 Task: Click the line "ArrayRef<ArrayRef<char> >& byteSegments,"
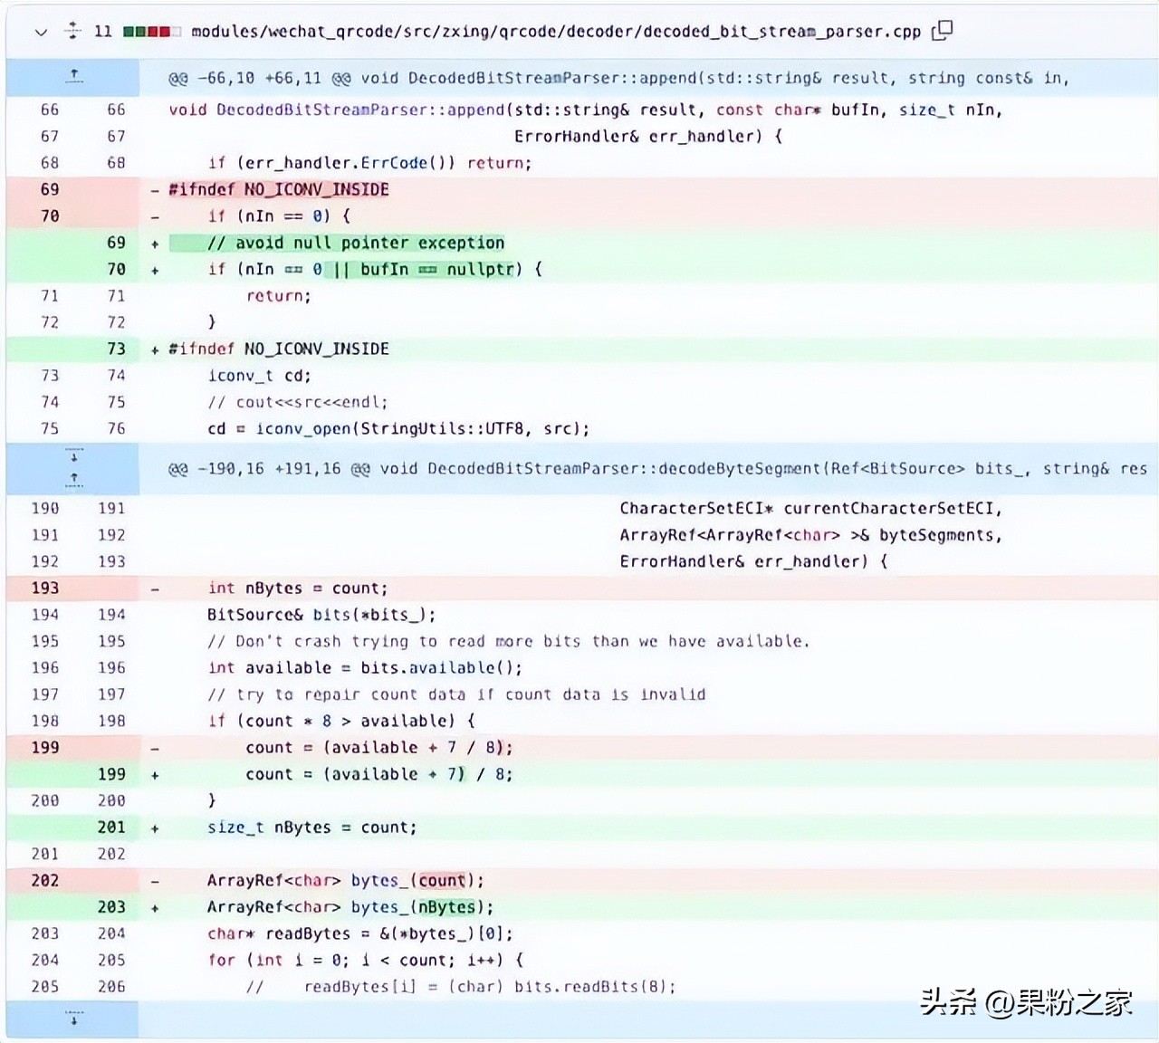[x=811, y=535]
